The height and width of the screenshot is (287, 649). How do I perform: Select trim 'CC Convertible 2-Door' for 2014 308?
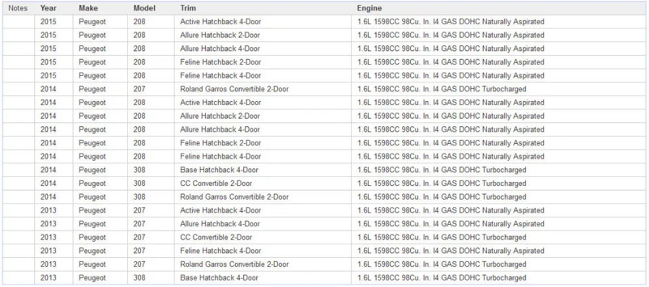pos(216,183)
